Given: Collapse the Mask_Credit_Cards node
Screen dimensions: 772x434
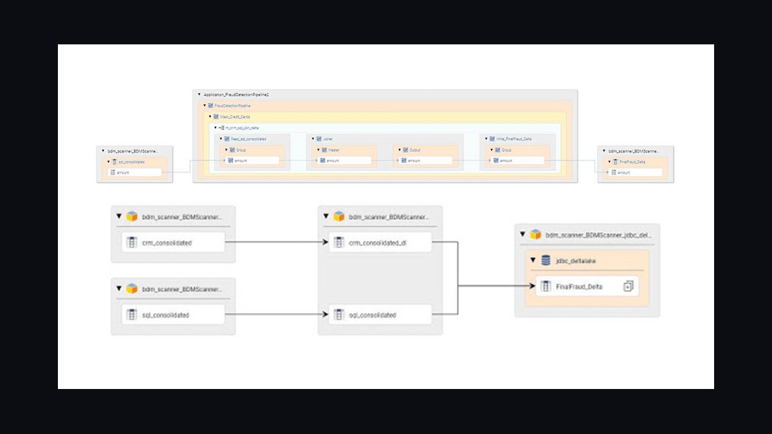Looking at the screenshot, I should click(210, 116).
